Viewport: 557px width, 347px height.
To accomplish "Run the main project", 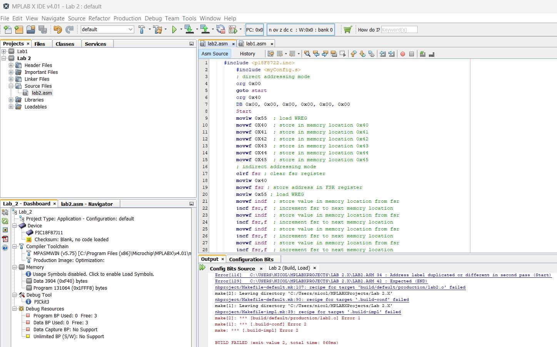I will point(174,29).
